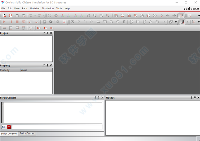Expand the undo history dropdown arrow
This screenshot has width=200, height=141.
pos(35,15)
